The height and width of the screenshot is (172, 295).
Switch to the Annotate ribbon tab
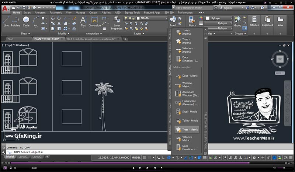tap(40, 13)
